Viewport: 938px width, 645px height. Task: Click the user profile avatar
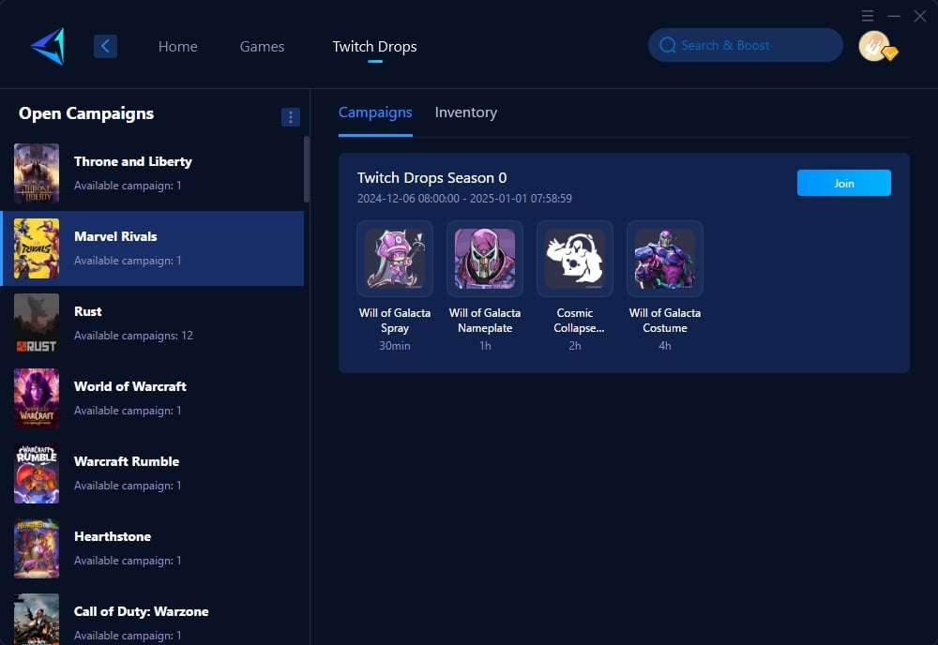click(x=874, y=46)
